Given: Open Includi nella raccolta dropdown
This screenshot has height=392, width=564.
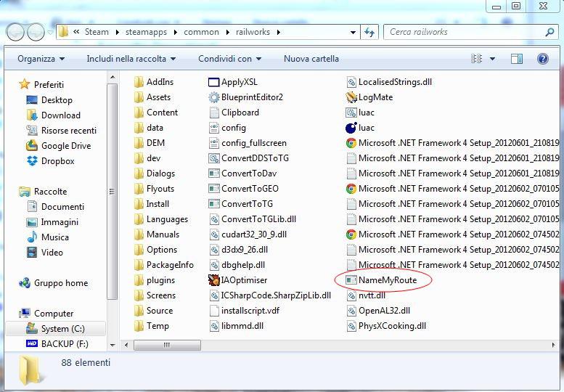Looking at the screenshot, I should (131, 59).
